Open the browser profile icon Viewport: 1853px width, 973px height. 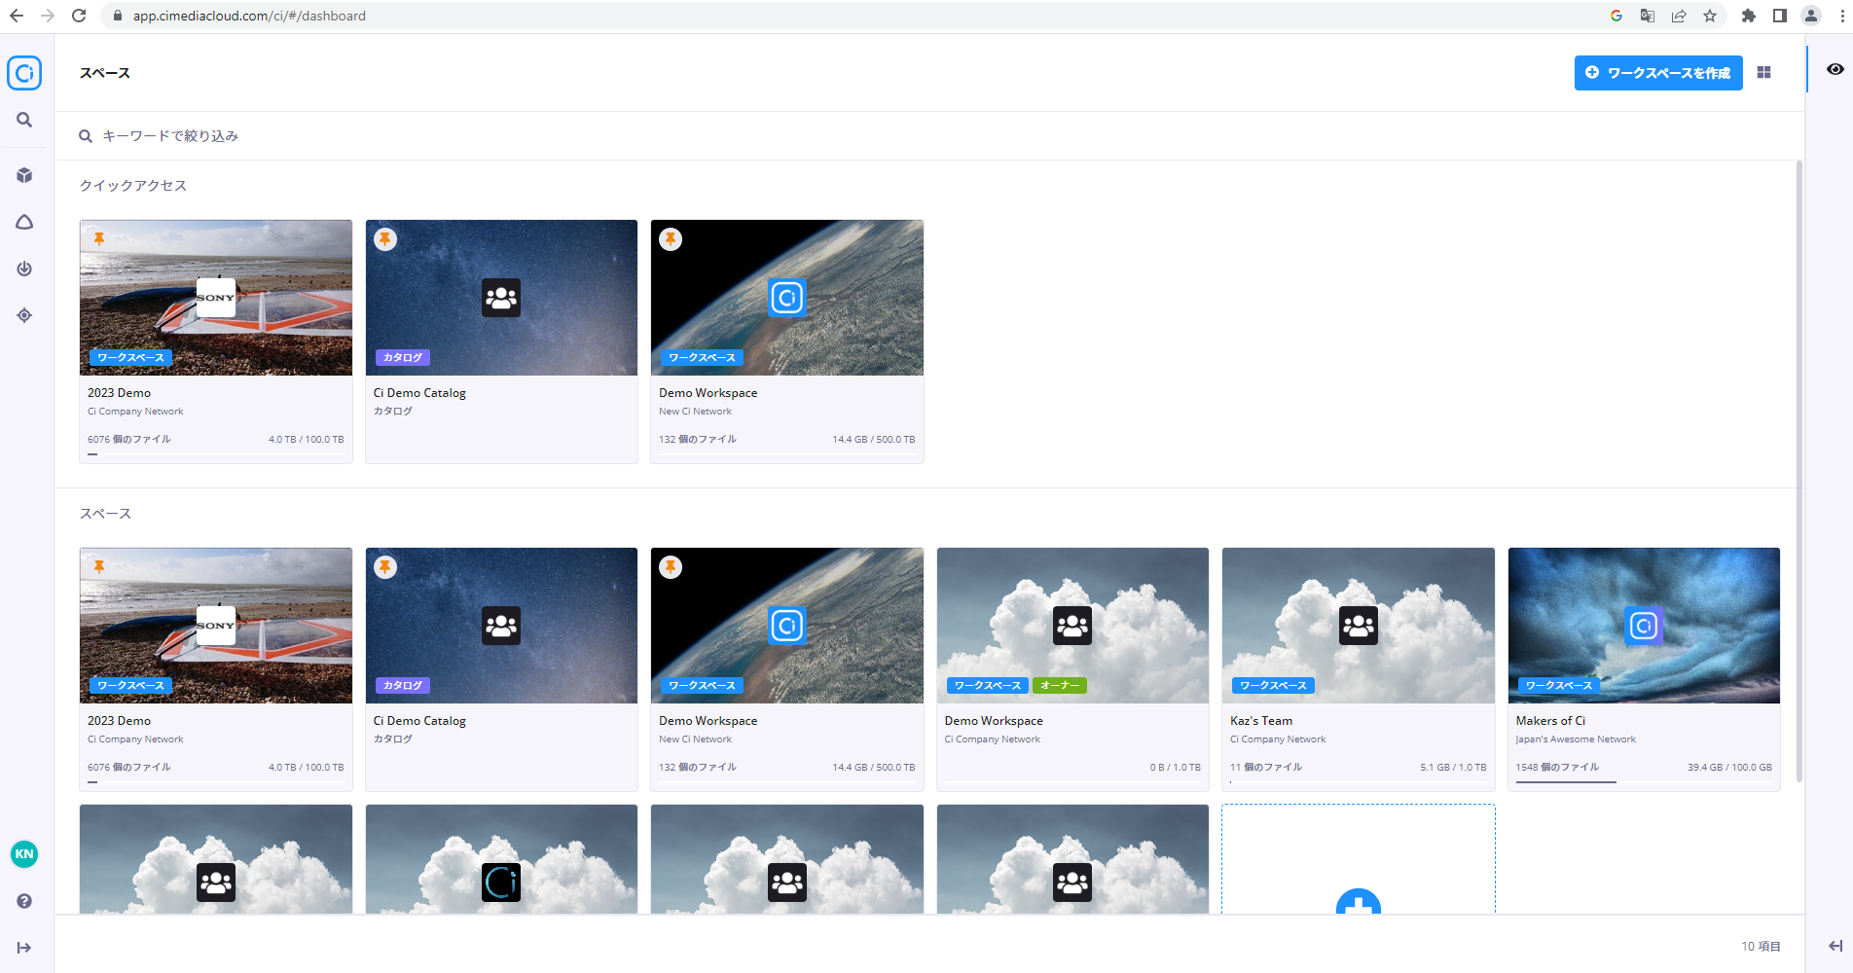(1811, 16)
